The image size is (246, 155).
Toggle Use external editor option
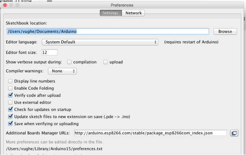[10, 103]
